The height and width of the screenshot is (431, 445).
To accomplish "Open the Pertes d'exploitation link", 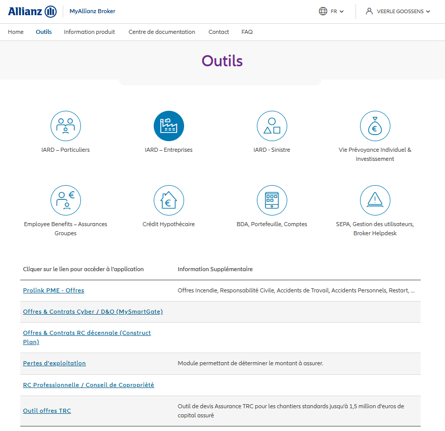I will 55,363.
